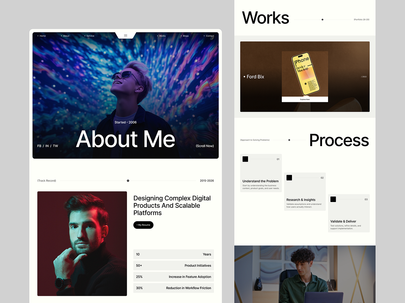Select the Ford Bix project title
Viewport: 405px width, 303px height.
(254, 77)
